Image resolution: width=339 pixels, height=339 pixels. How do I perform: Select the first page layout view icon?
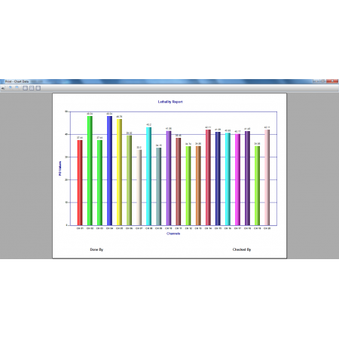(x=25, y=88)
